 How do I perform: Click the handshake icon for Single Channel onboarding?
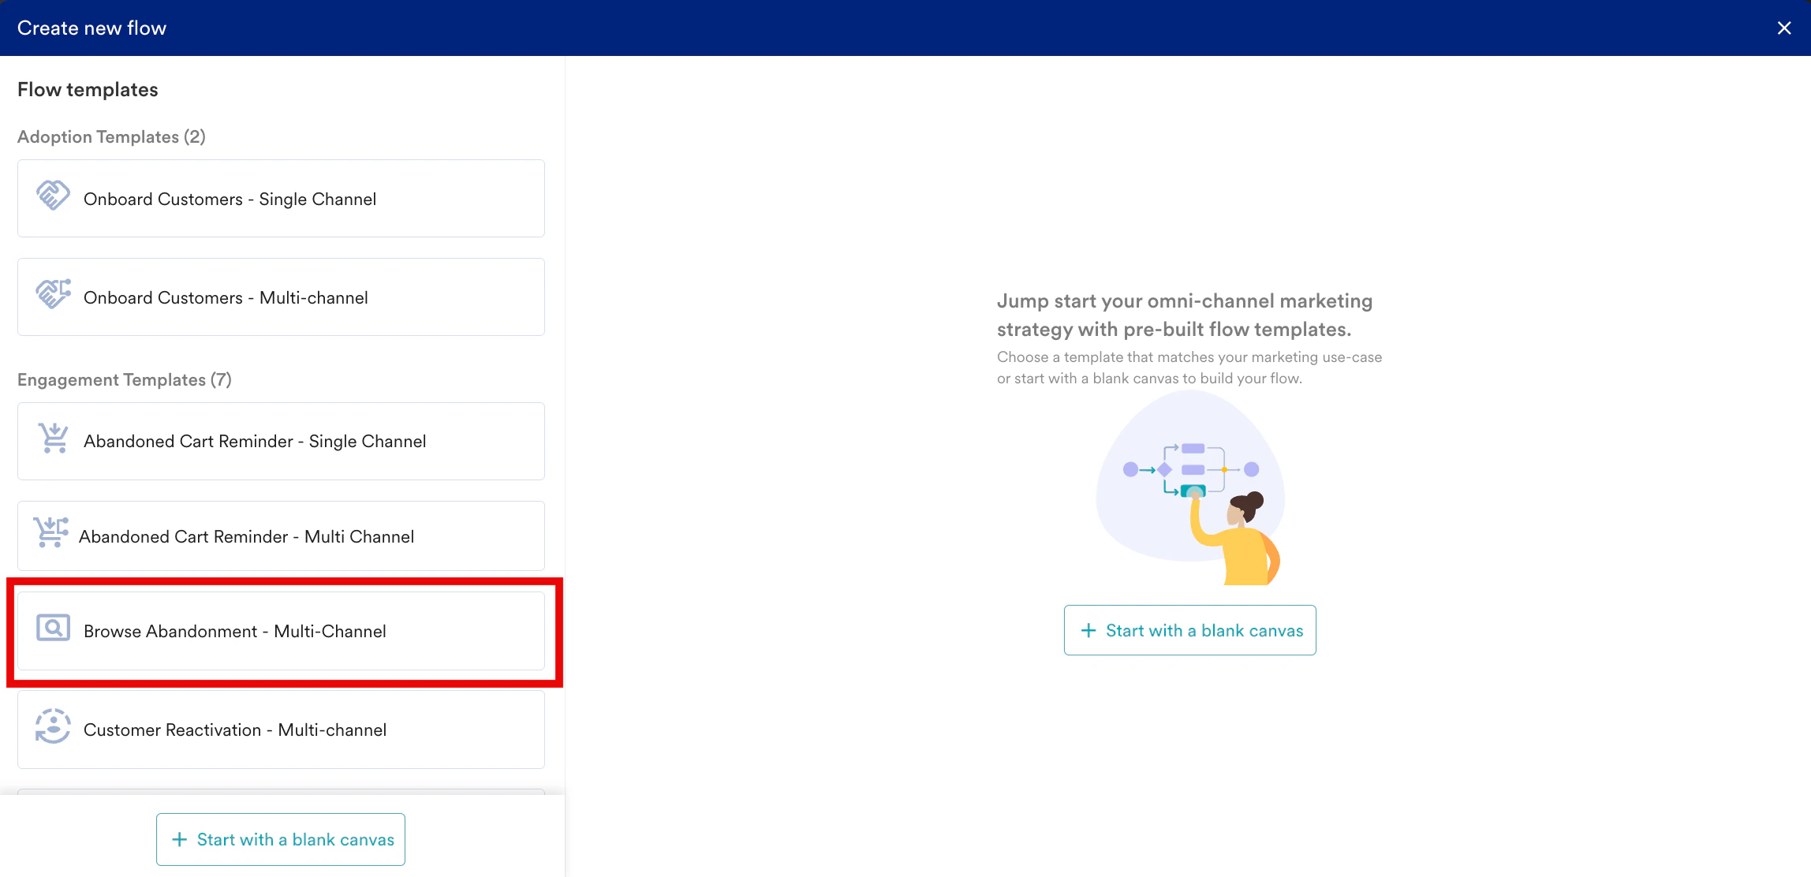[x=53, y=196]
